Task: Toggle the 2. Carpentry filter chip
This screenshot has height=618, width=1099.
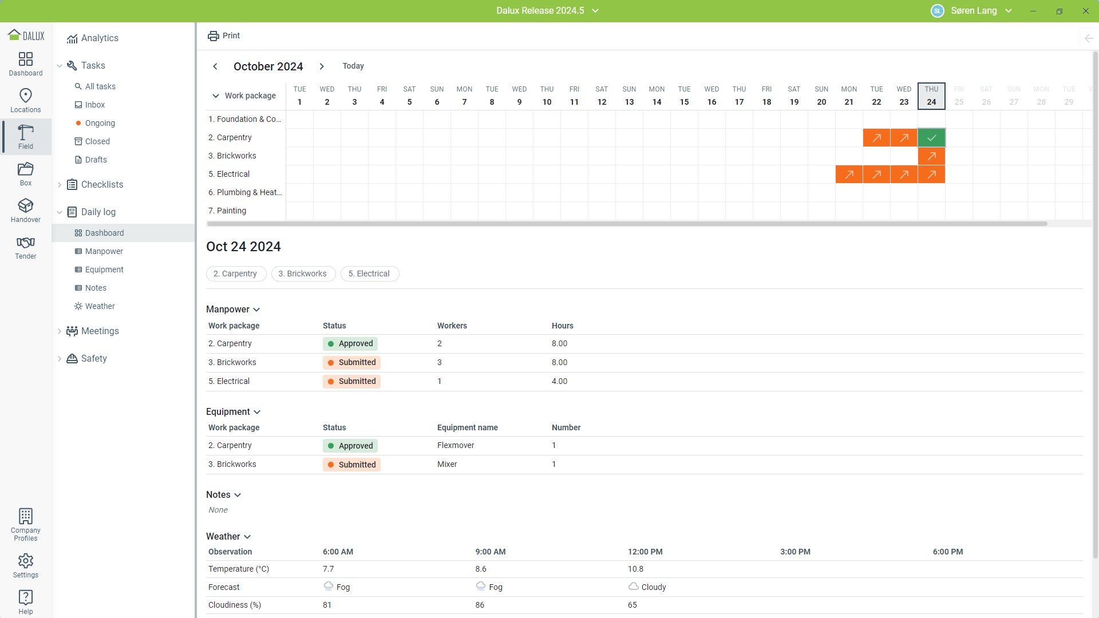Action: pyautogui.click(x=235, y=274)
